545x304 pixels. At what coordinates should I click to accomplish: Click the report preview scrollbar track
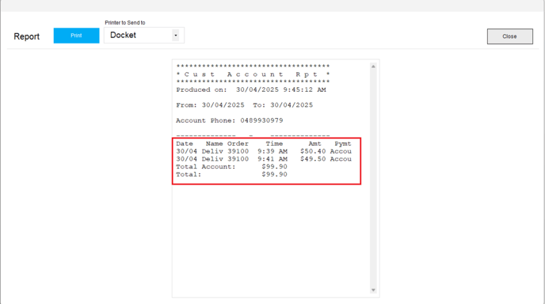click(x=373, y=178)
